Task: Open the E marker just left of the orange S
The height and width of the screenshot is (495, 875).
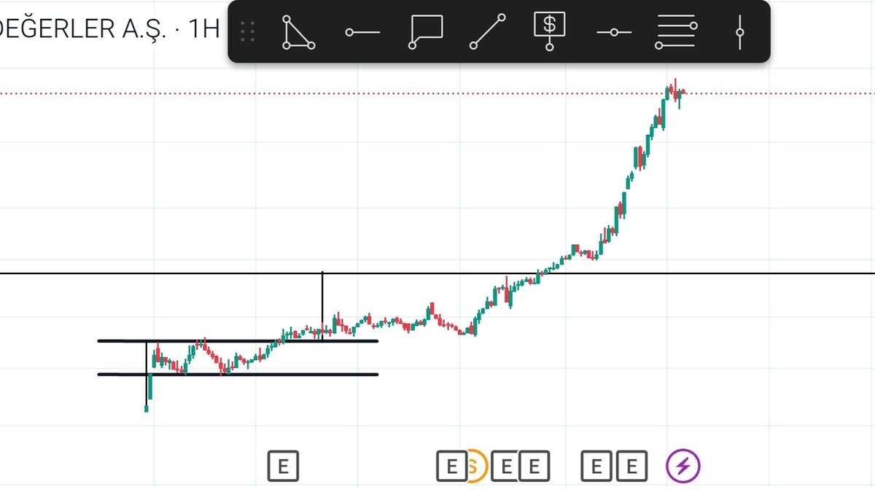Action: tap(451, 466)
